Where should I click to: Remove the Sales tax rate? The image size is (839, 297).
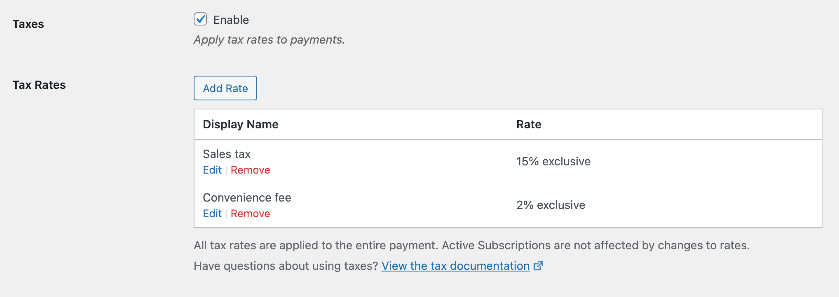point(250,170)
